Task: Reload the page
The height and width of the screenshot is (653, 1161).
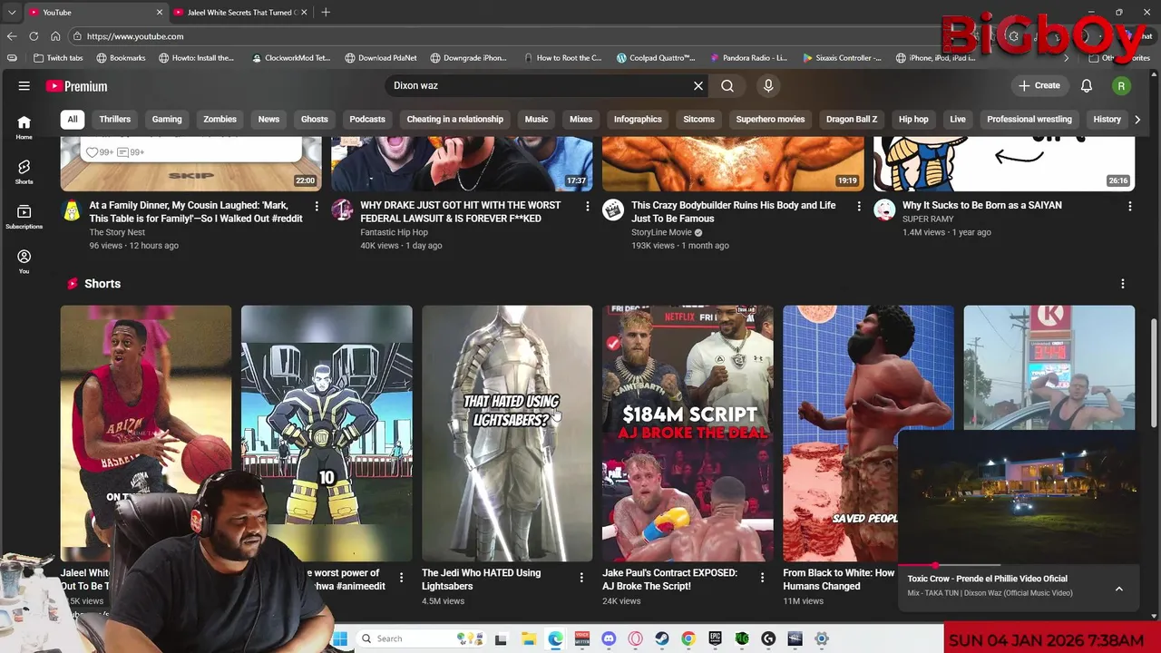Action: tap(34, 36)
